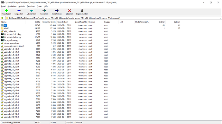The image size is (222, 124).
Task: Select file name upgrade_3.1_4.0.sh
Action: (12, 82)
